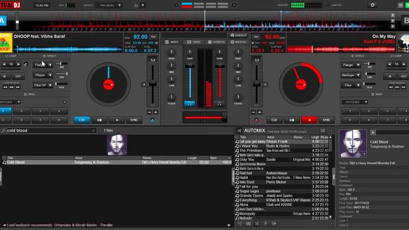The image size is (409, 230).
Task: Click the left deck eject arrow icon
Action: (x=152, y=120)
